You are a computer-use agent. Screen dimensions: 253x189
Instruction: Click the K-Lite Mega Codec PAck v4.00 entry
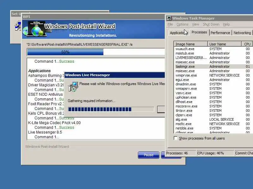pyautogui.click(x=54, y=123)
